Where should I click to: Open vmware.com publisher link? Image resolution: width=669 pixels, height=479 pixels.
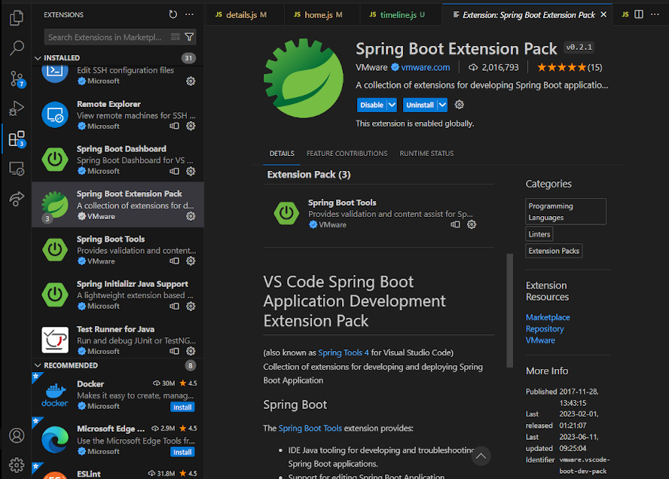coord(426,67)
